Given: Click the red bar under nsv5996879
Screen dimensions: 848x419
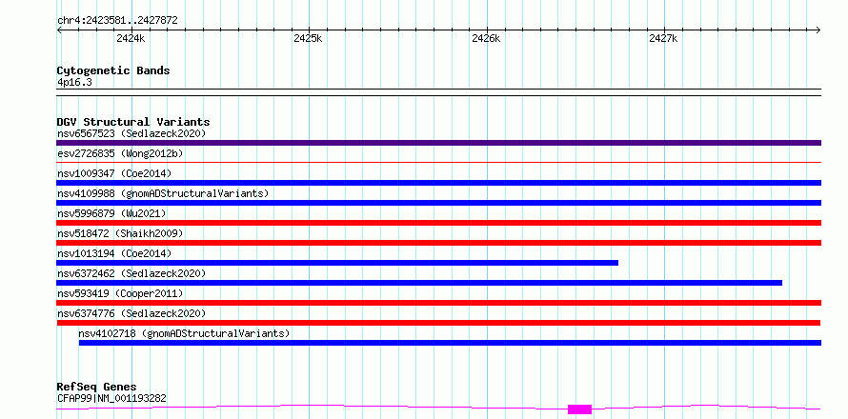Looking at the screenshot, I should (x=438, y=223).
